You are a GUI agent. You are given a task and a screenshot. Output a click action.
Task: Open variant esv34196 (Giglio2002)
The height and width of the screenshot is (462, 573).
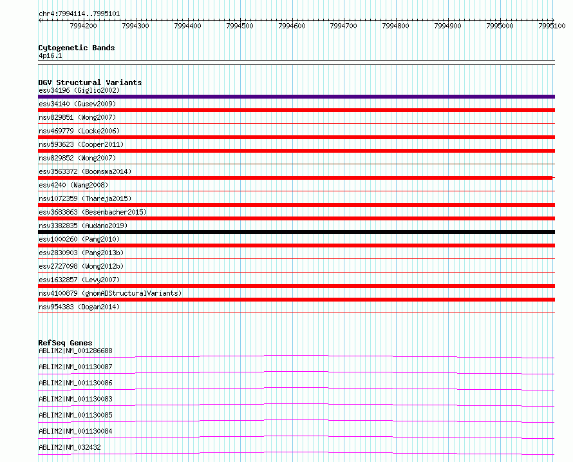79,90
